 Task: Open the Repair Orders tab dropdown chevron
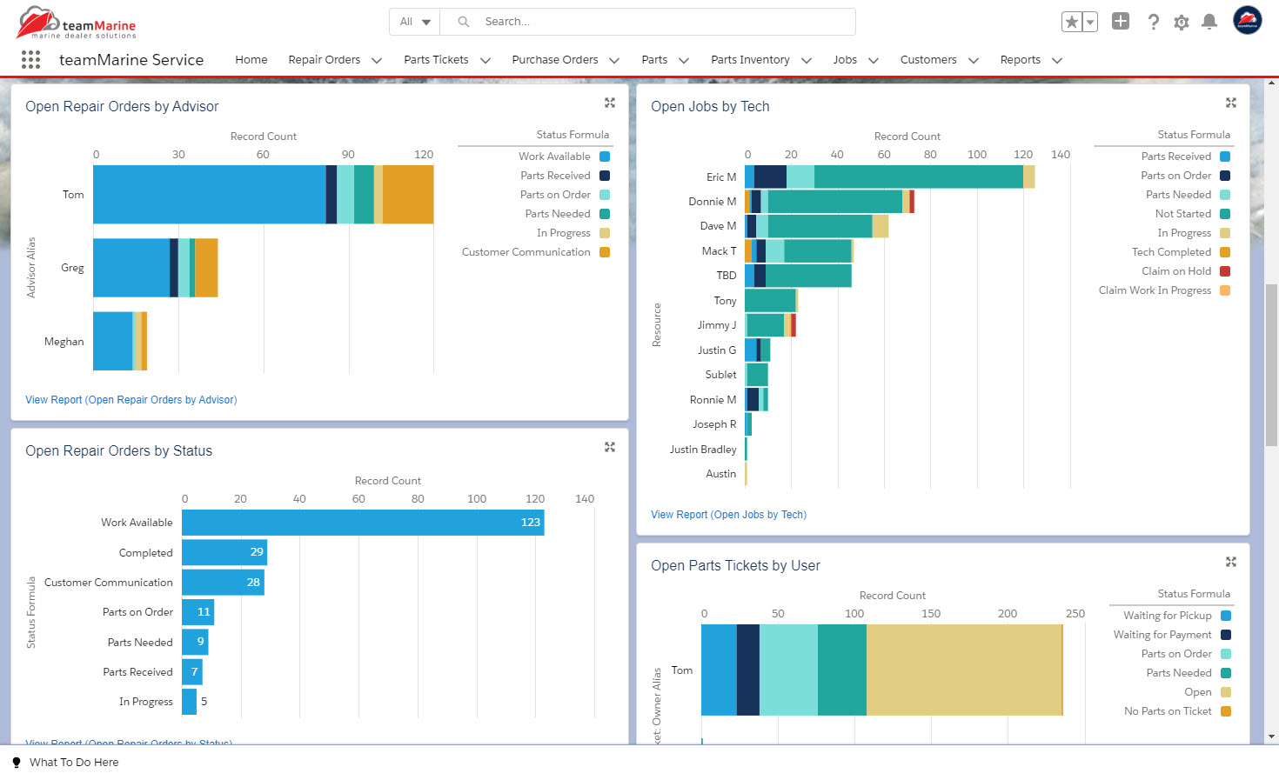point(376,60)
